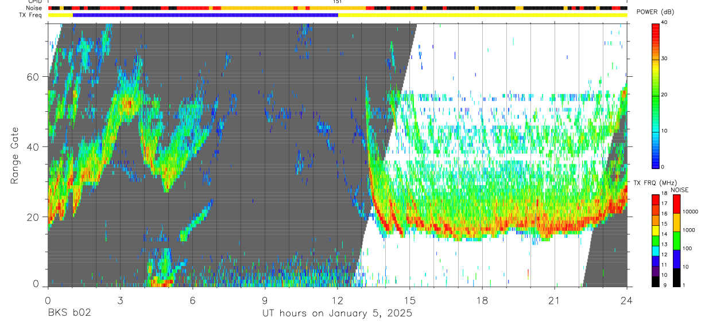Click the NOISE legend title
Image resolution: width=705 pixels, height=325 pixels.
680,190
